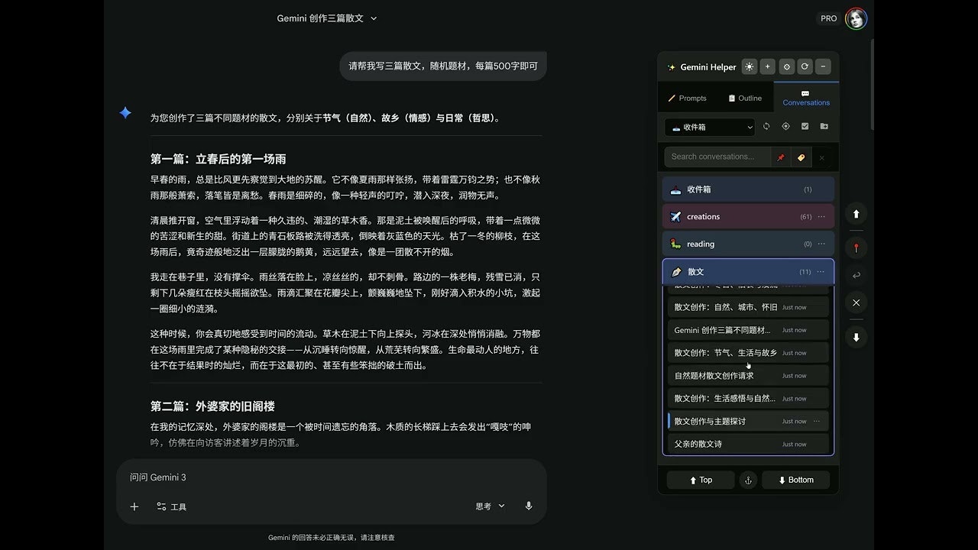The image size is (978, 550).
Task: Click the Top button
Action: [701, 480]
